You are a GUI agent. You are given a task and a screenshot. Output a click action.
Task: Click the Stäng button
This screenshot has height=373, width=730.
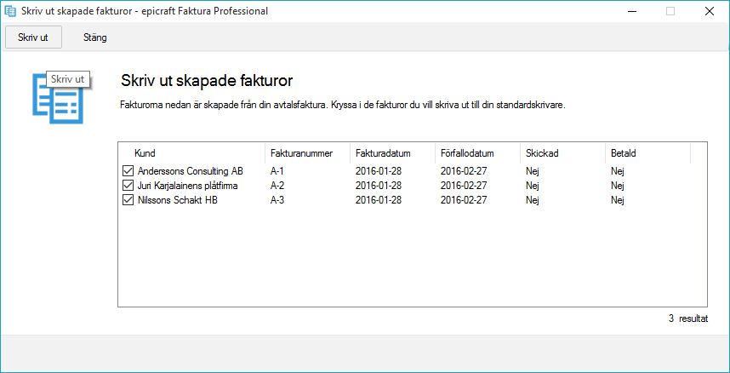click(95, 37)
